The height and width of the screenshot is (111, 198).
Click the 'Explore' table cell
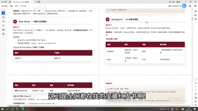(110, 51)
